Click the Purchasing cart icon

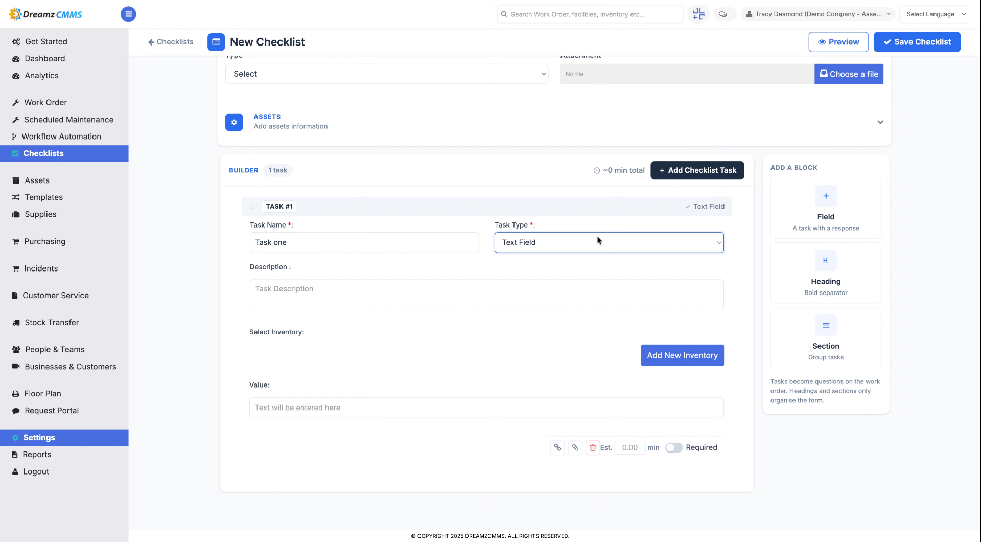pyautogui.click(x=16, y=242)
